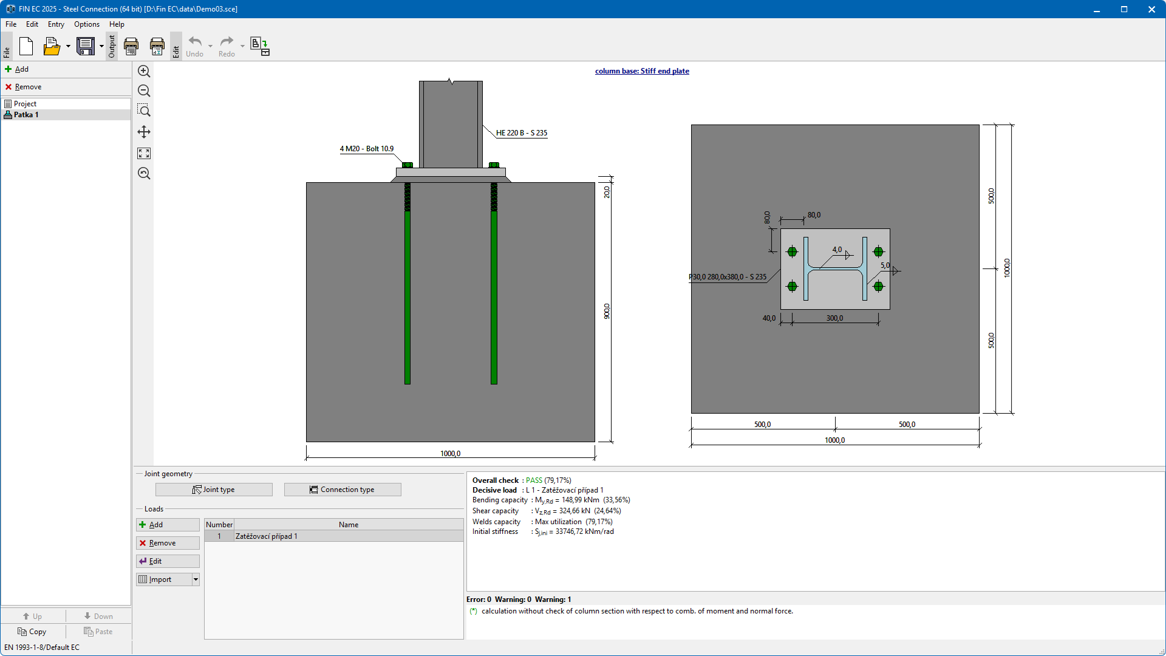Activate the Pan move view tool
The image size is (1166, 656).
(x=144, y=132)
